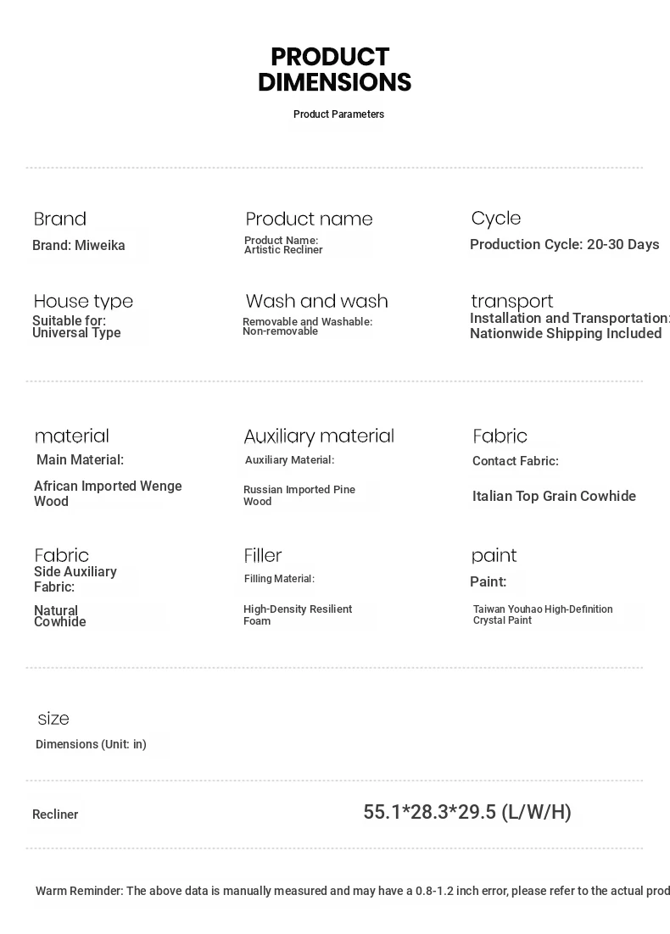Click Nationwide Shipping Included text
This screenshot has width=670, height=934.
click(x=565, y=334)
